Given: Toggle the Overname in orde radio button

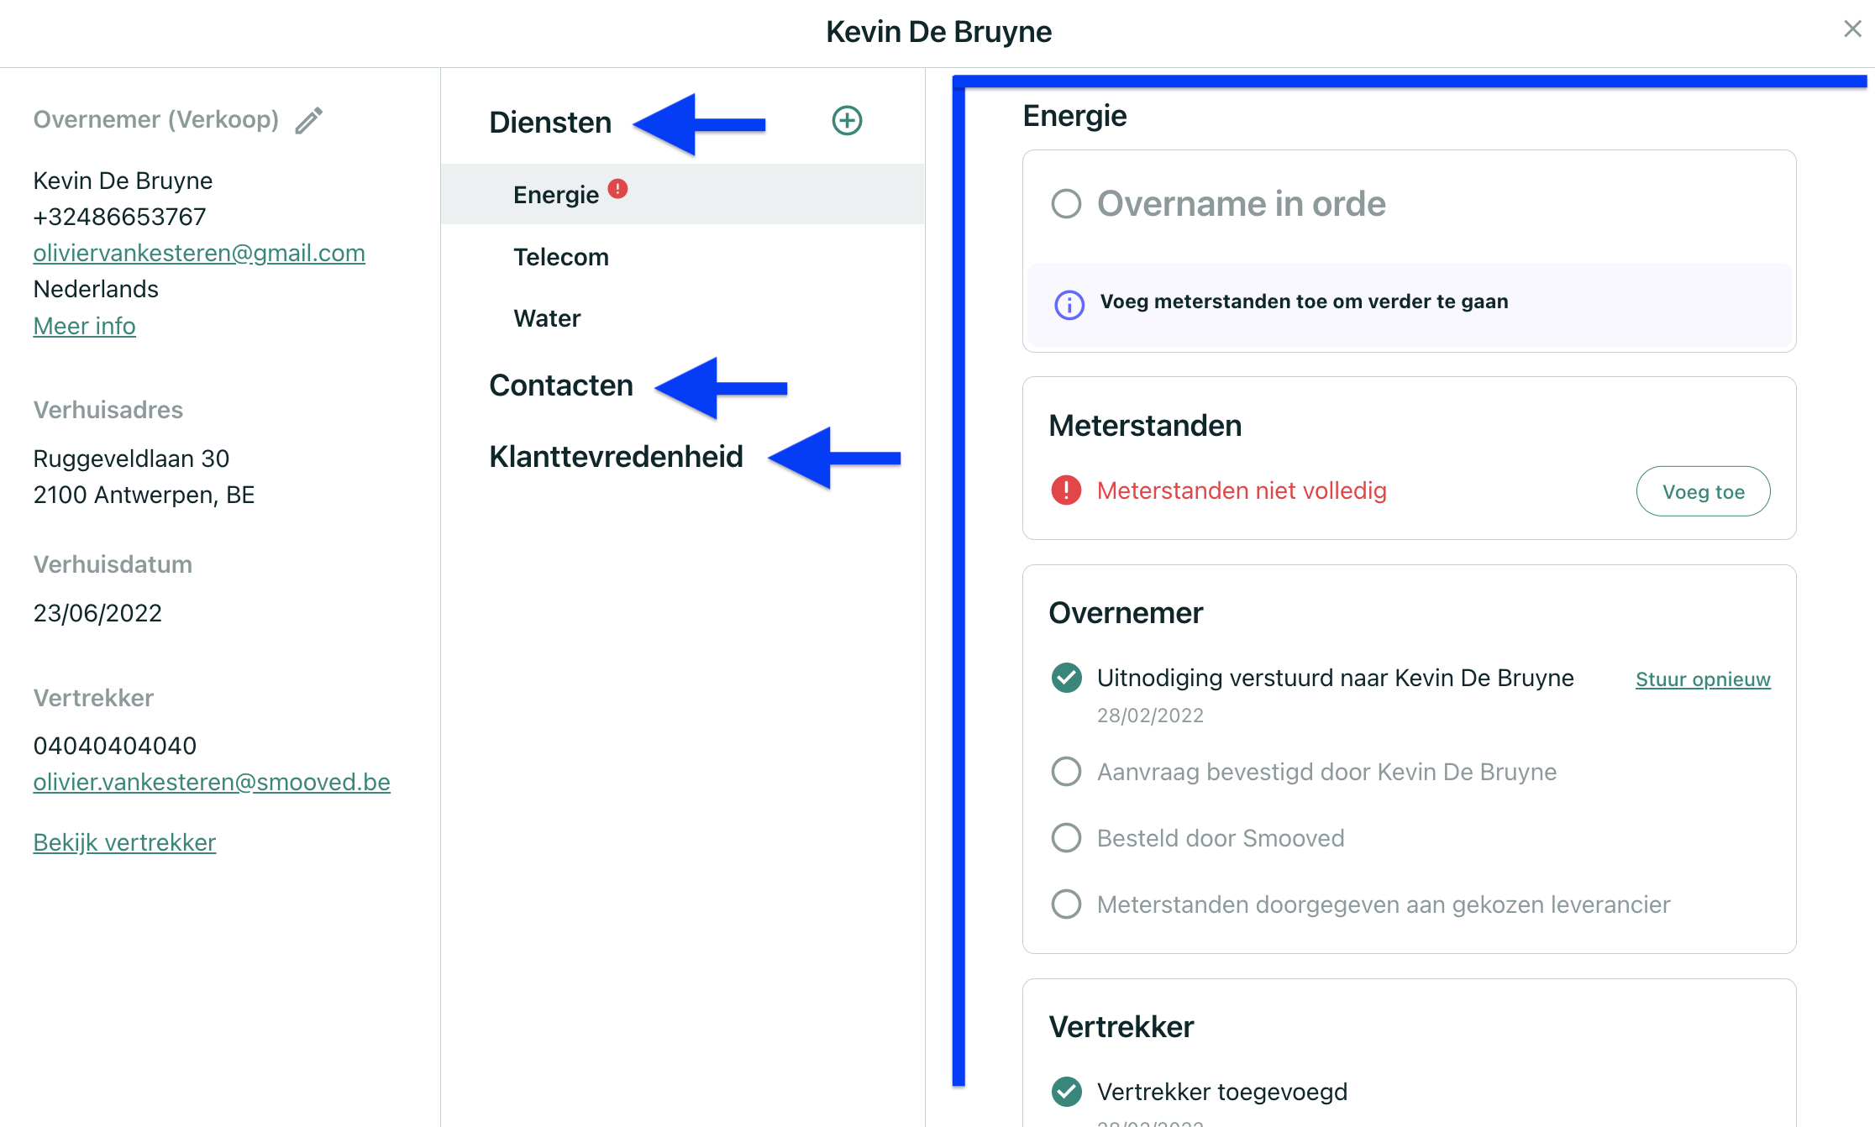Looking at the screenshot, I should pyautogui.click(x=1066, y=203).
